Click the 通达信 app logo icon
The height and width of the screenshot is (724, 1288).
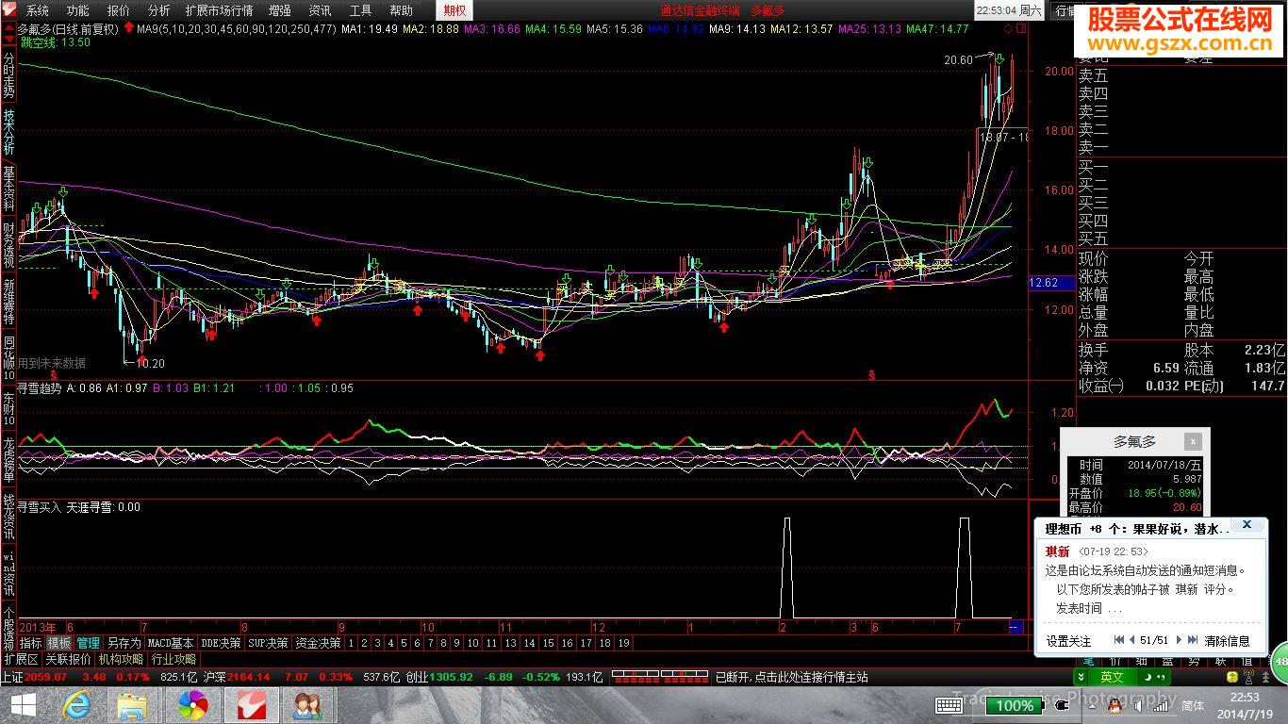point(10,10)
